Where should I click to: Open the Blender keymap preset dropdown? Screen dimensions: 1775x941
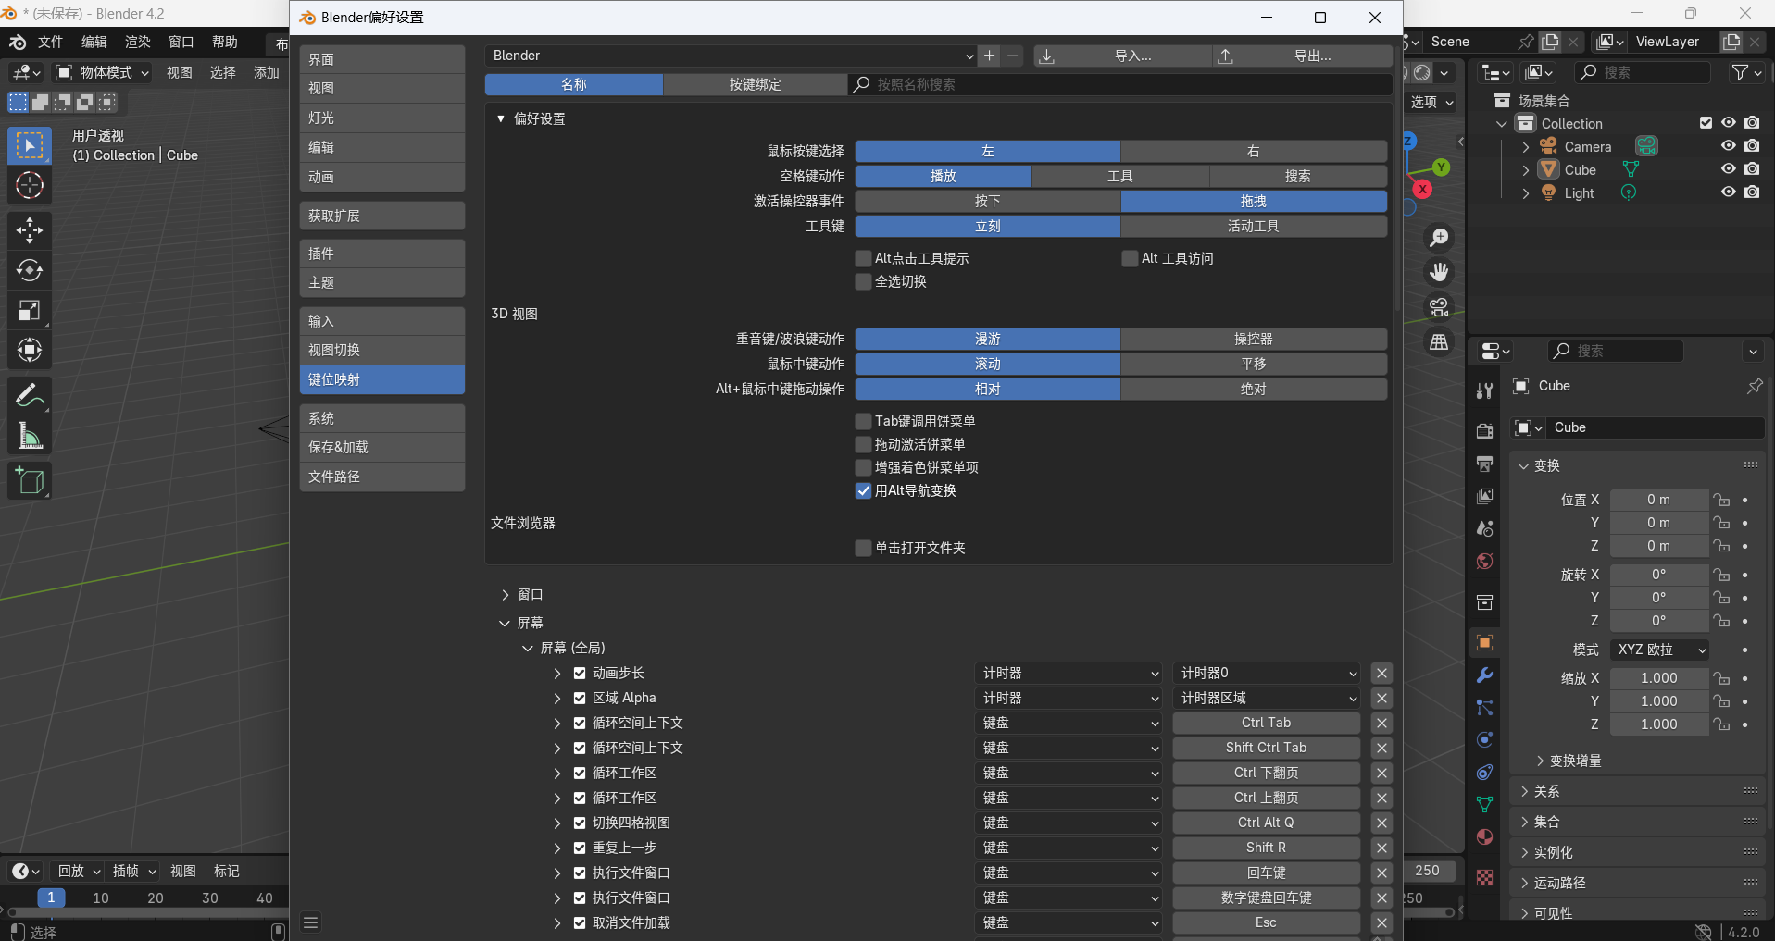(731, 56)
